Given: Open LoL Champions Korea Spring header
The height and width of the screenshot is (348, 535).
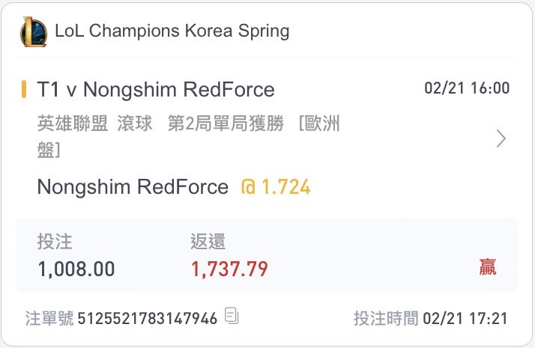Looking at the screenshot, I should 172,31.
